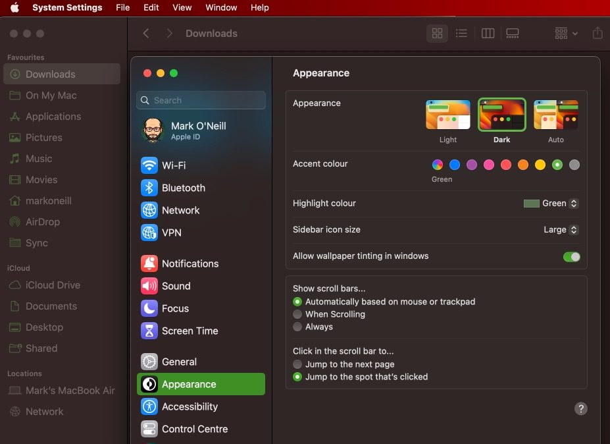Open the Notifications bell icon

(x=149, y=264)
